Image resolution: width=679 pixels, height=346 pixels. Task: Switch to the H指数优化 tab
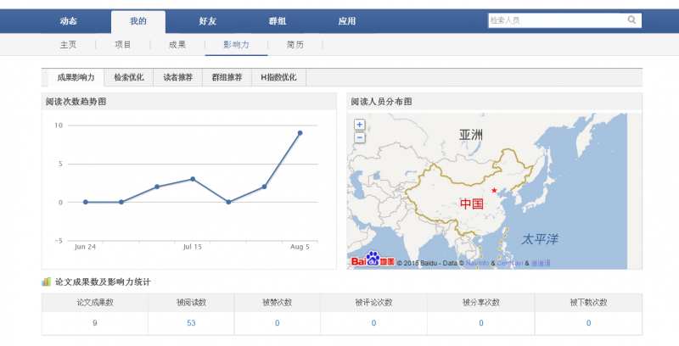[x=278, y=77]
